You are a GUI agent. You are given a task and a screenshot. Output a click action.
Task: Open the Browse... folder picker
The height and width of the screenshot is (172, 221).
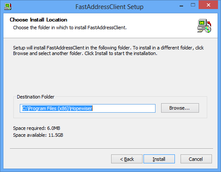[180, 108]
